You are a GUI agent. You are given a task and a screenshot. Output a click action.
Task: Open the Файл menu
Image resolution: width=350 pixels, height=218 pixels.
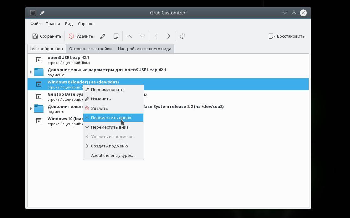[35, 24]
